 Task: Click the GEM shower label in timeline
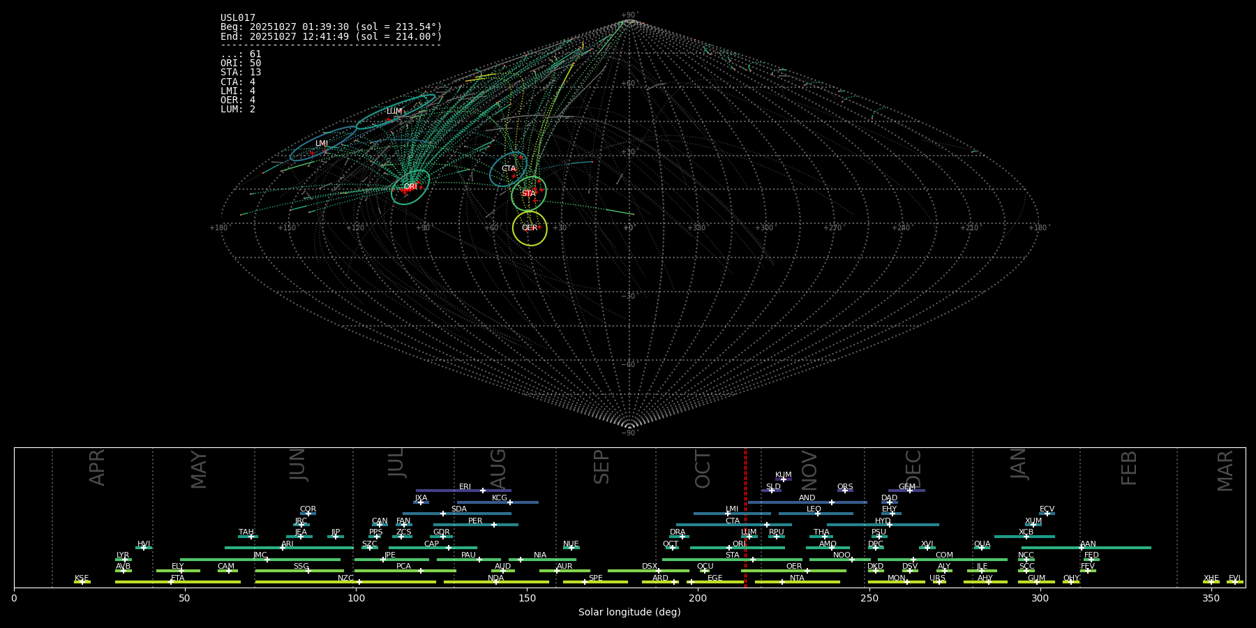click(907, 487)
